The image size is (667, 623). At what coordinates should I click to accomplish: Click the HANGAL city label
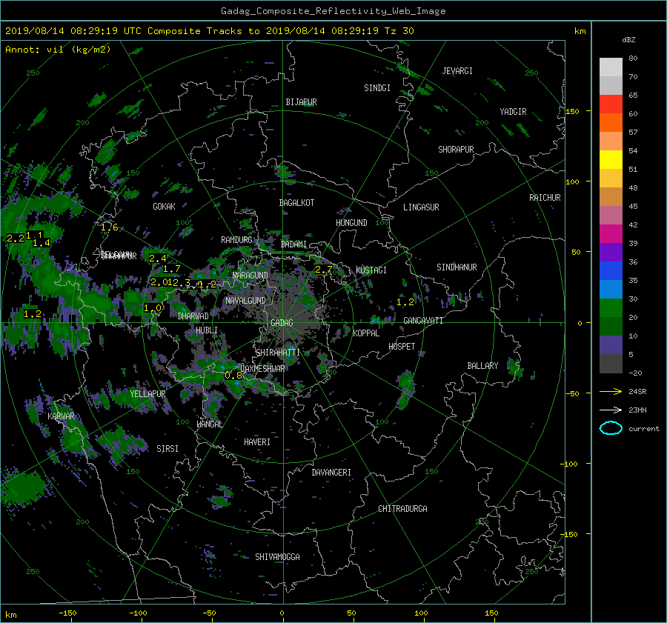pos(210,424)
